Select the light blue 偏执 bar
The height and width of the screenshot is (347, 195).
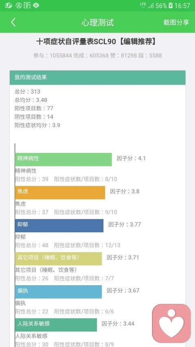[x=58, y=292]
